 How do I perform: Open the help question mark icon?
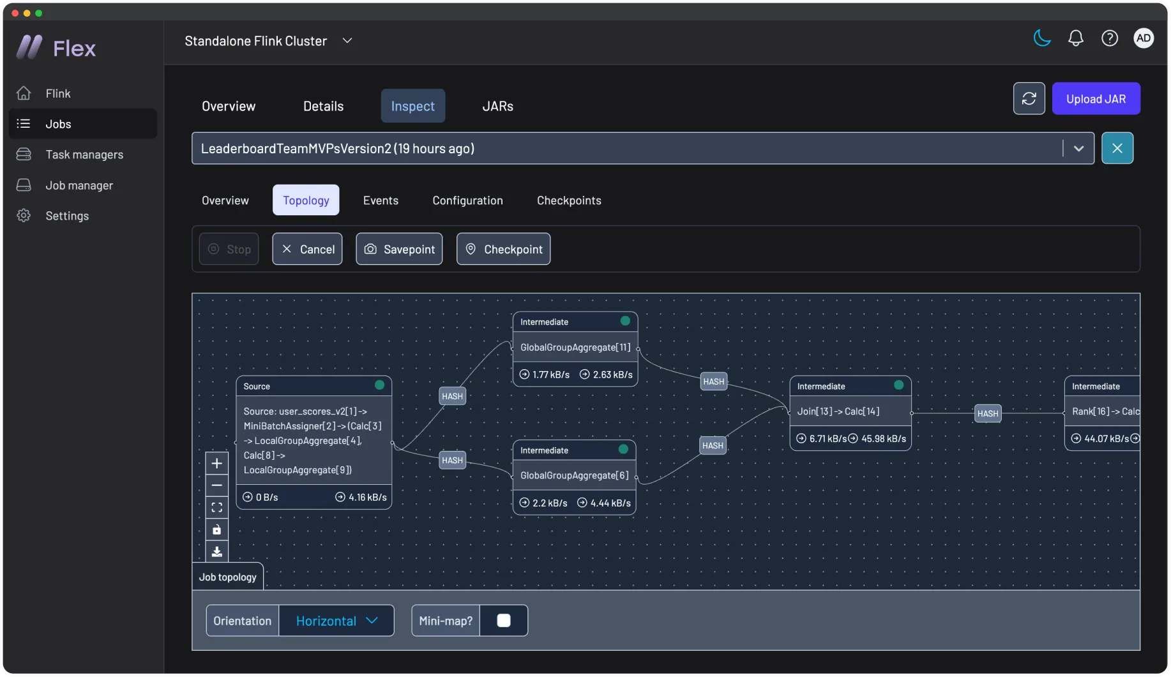click(x=1110, y=38)
